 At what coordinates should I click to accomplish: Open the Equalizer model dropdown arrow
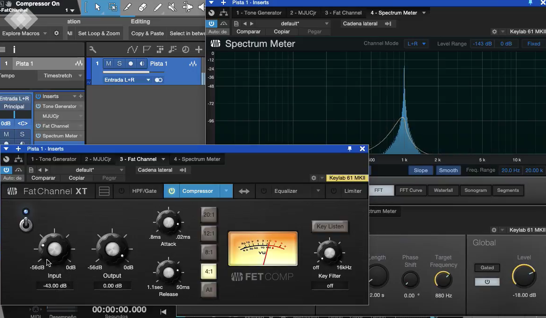pos(318,191)
